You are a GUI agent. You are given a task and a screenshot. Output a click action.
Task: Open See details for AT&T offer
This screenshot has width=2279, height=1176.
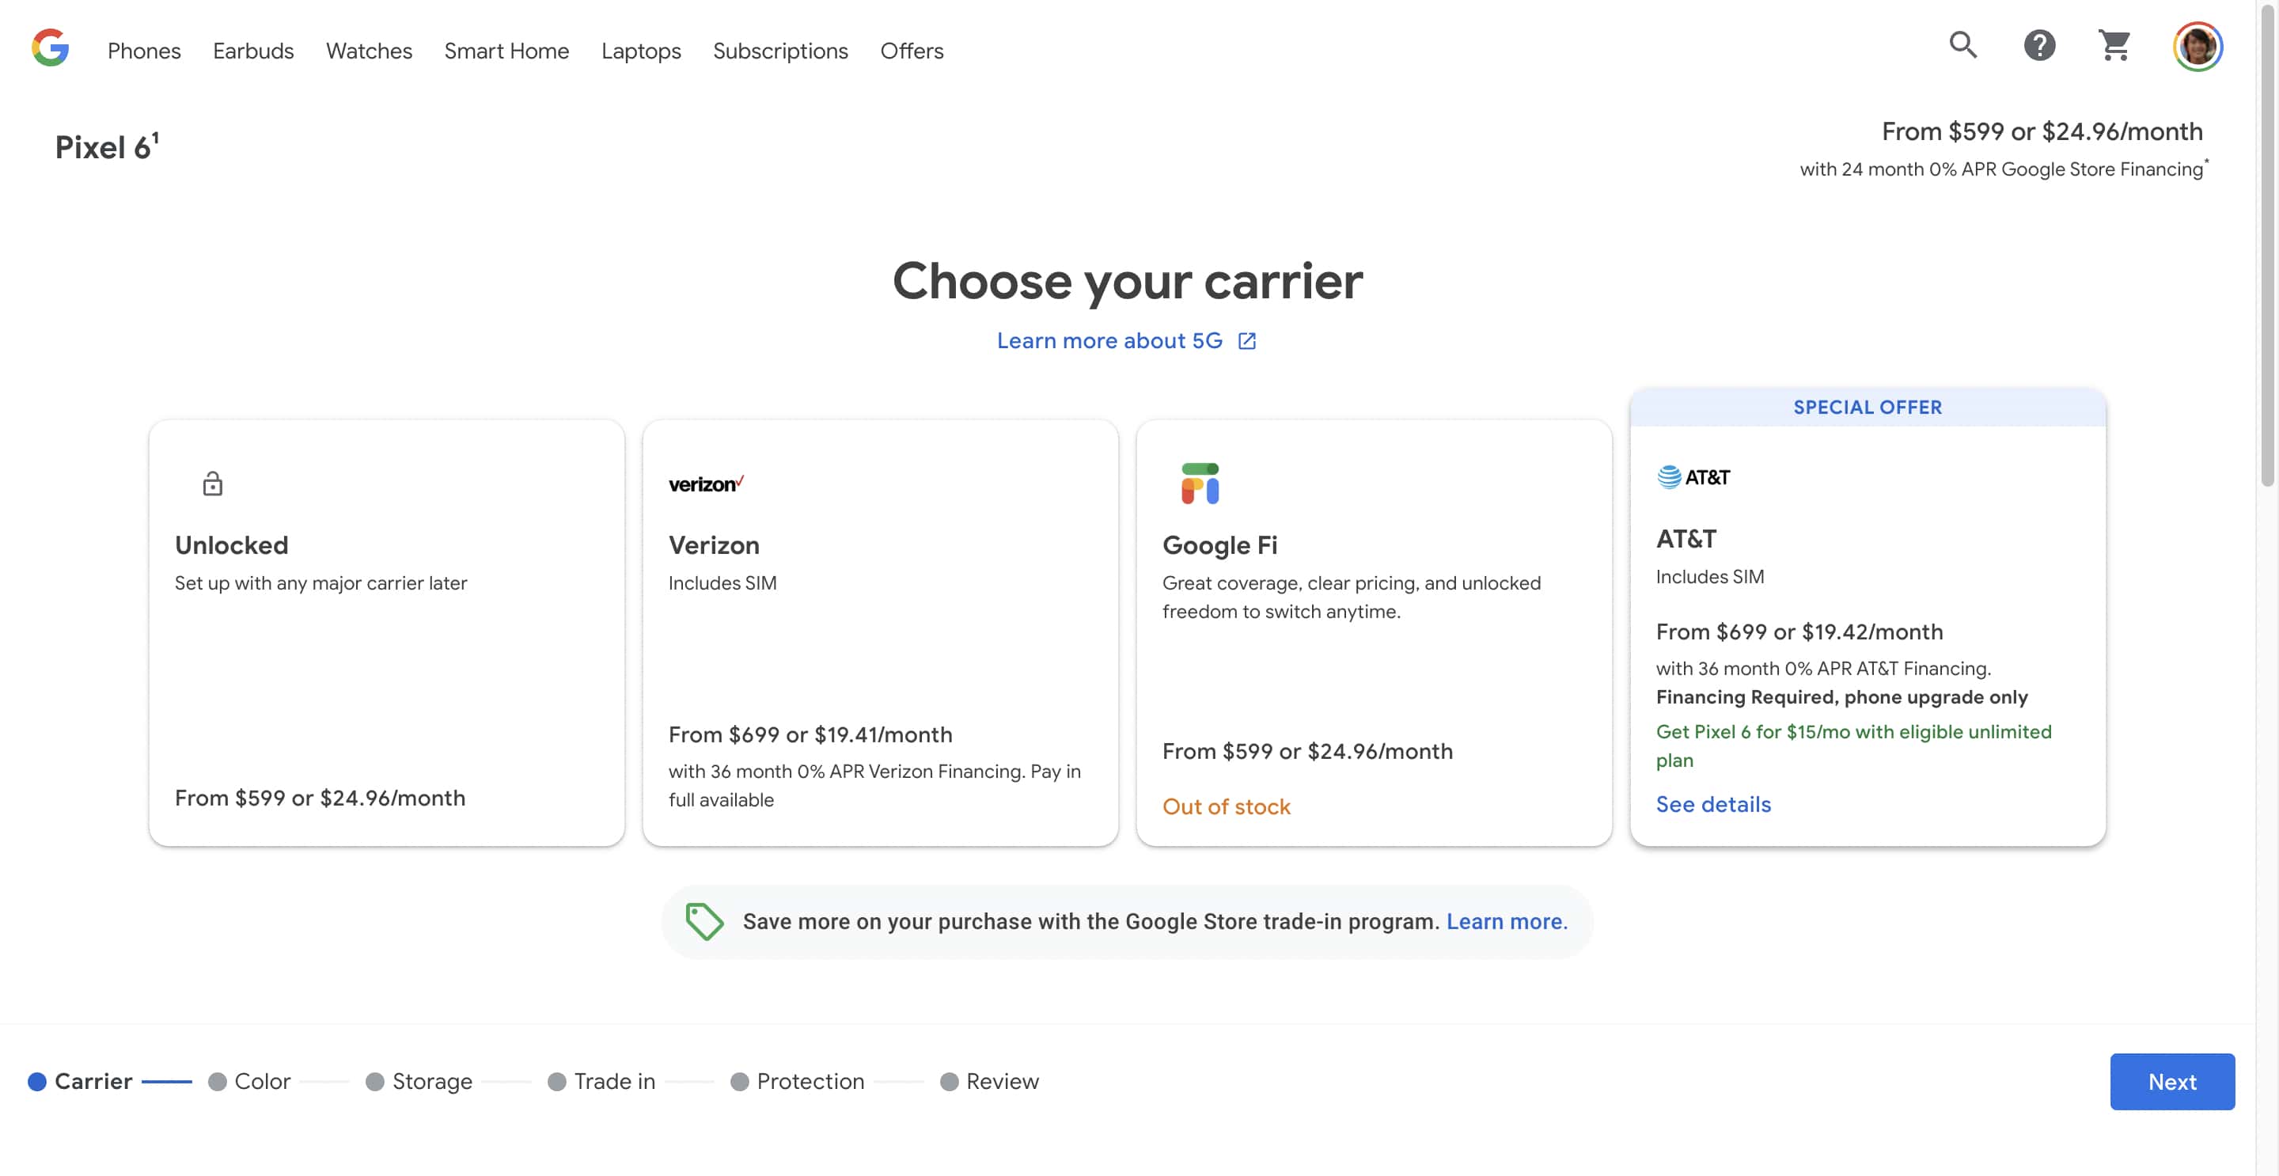pyautogui.click(x=1712, y=804)
